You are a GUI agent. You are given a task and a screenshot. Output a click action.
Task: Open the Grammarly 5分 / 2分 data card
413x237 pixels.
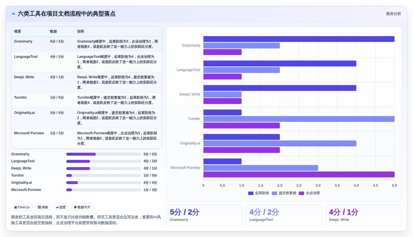coord(204,215)
